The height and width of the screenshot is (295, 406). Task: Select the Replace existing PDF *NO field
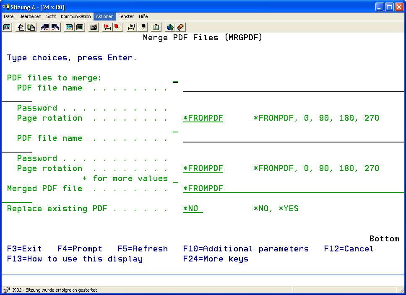pyautogui.click(x=193, y=209)
